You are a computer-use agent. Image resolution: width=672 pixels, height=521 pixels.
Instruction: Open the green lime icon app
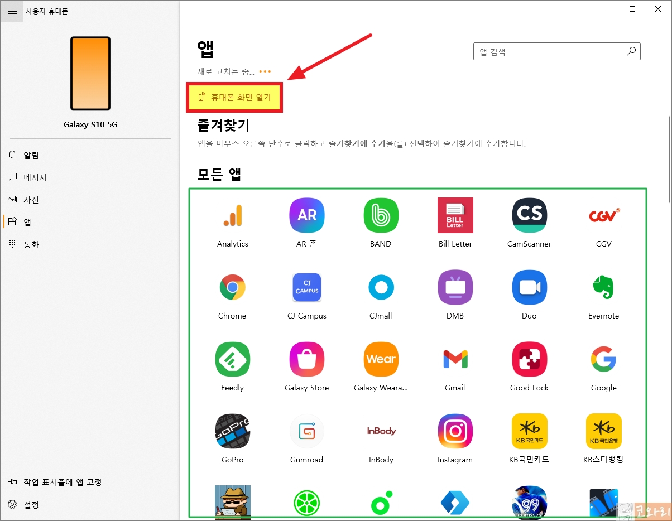[x=306, y=503]
